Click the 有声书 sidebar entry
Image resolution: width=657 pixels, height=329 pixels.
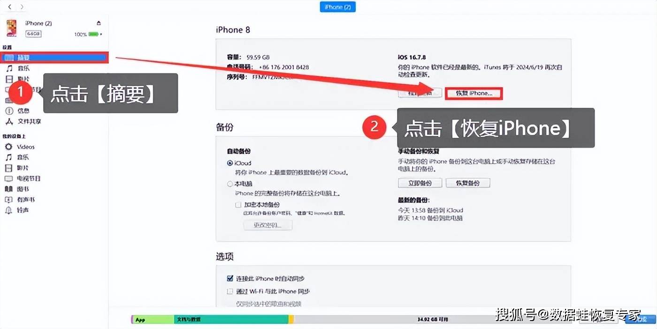click(23, 199)
